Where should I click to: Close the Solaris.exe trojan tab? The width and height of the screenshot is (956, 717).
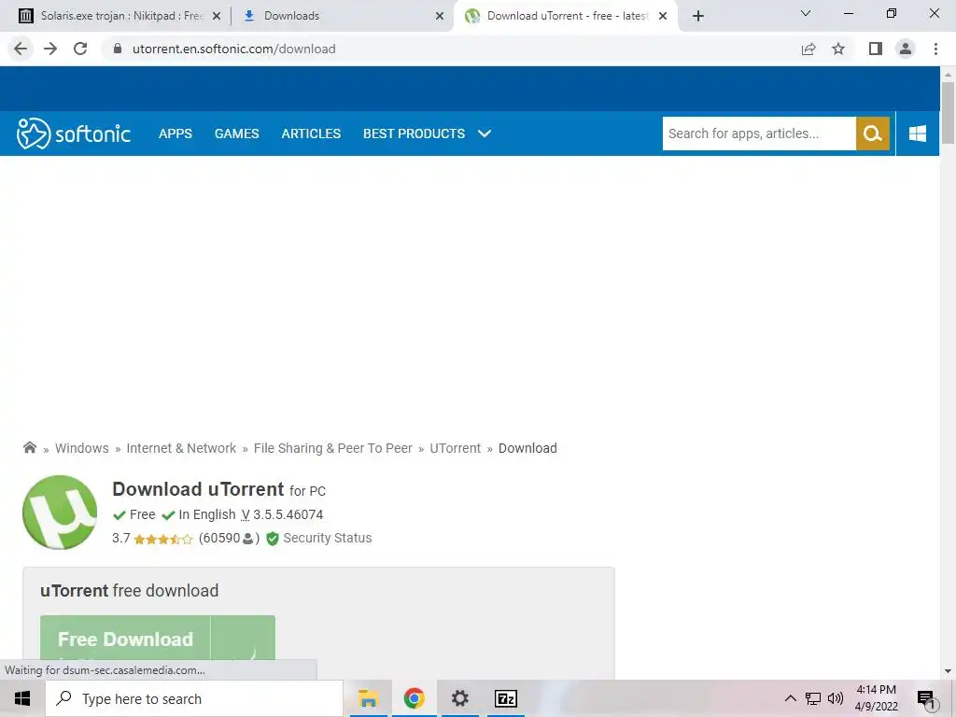pos(217,17)
